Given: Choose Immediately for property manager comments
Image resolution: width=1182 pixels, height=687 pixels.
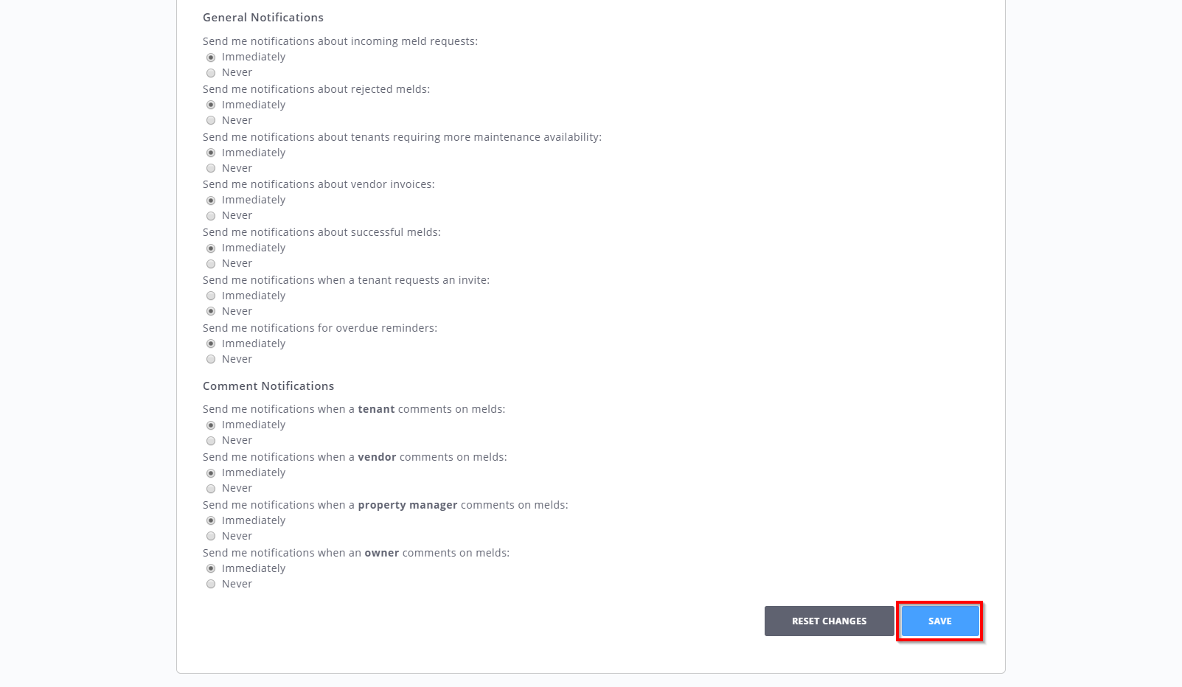Looking at the screenshot, I should [x=211, y=520].
